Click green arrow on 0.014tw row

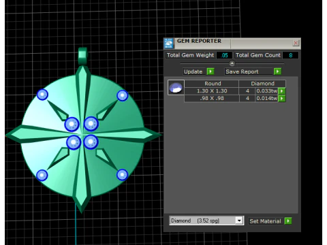pyautogui.click(x=282, y=99)
